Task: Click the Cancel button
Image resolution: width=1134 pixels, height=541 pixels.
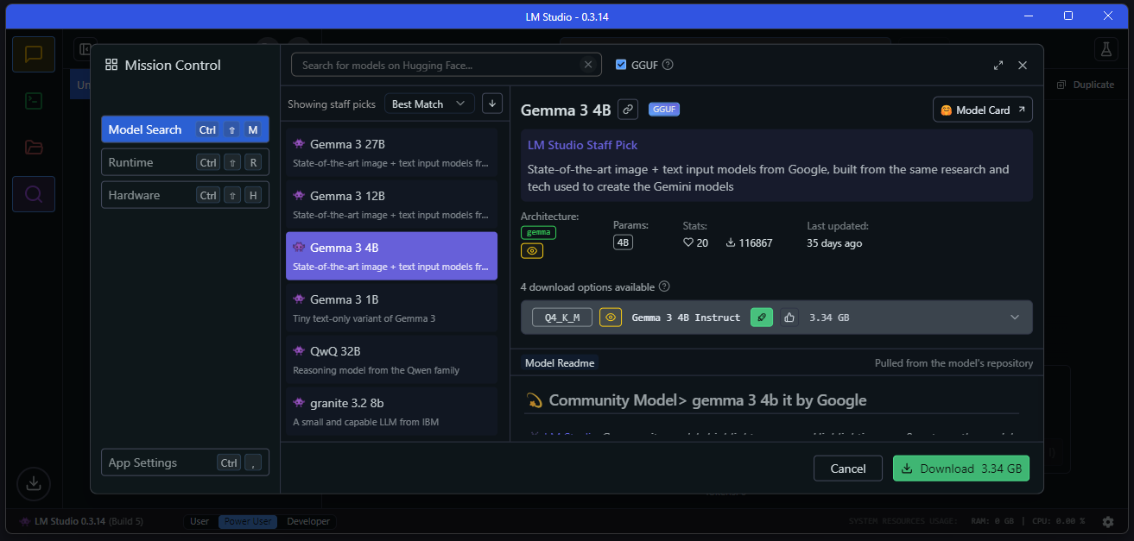Action: (848, 469)
